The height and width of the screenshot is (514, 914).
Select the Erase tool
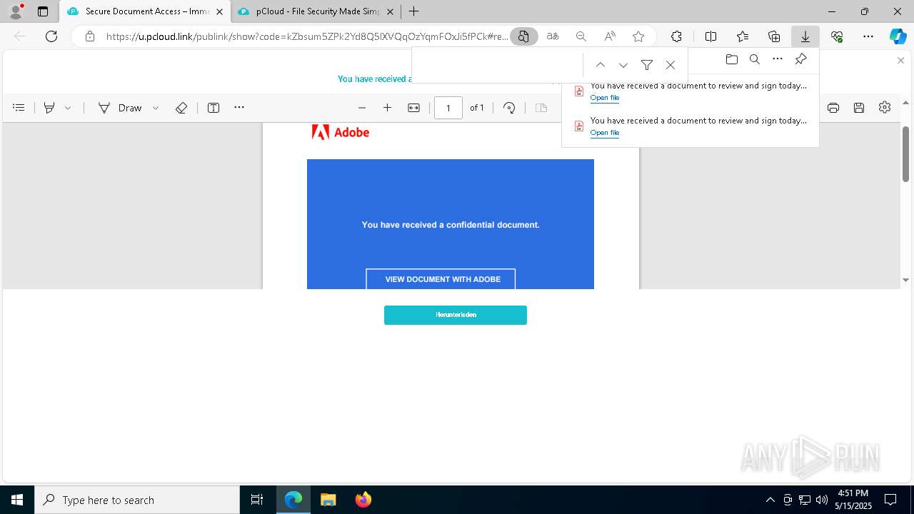[x=181, y=108]
